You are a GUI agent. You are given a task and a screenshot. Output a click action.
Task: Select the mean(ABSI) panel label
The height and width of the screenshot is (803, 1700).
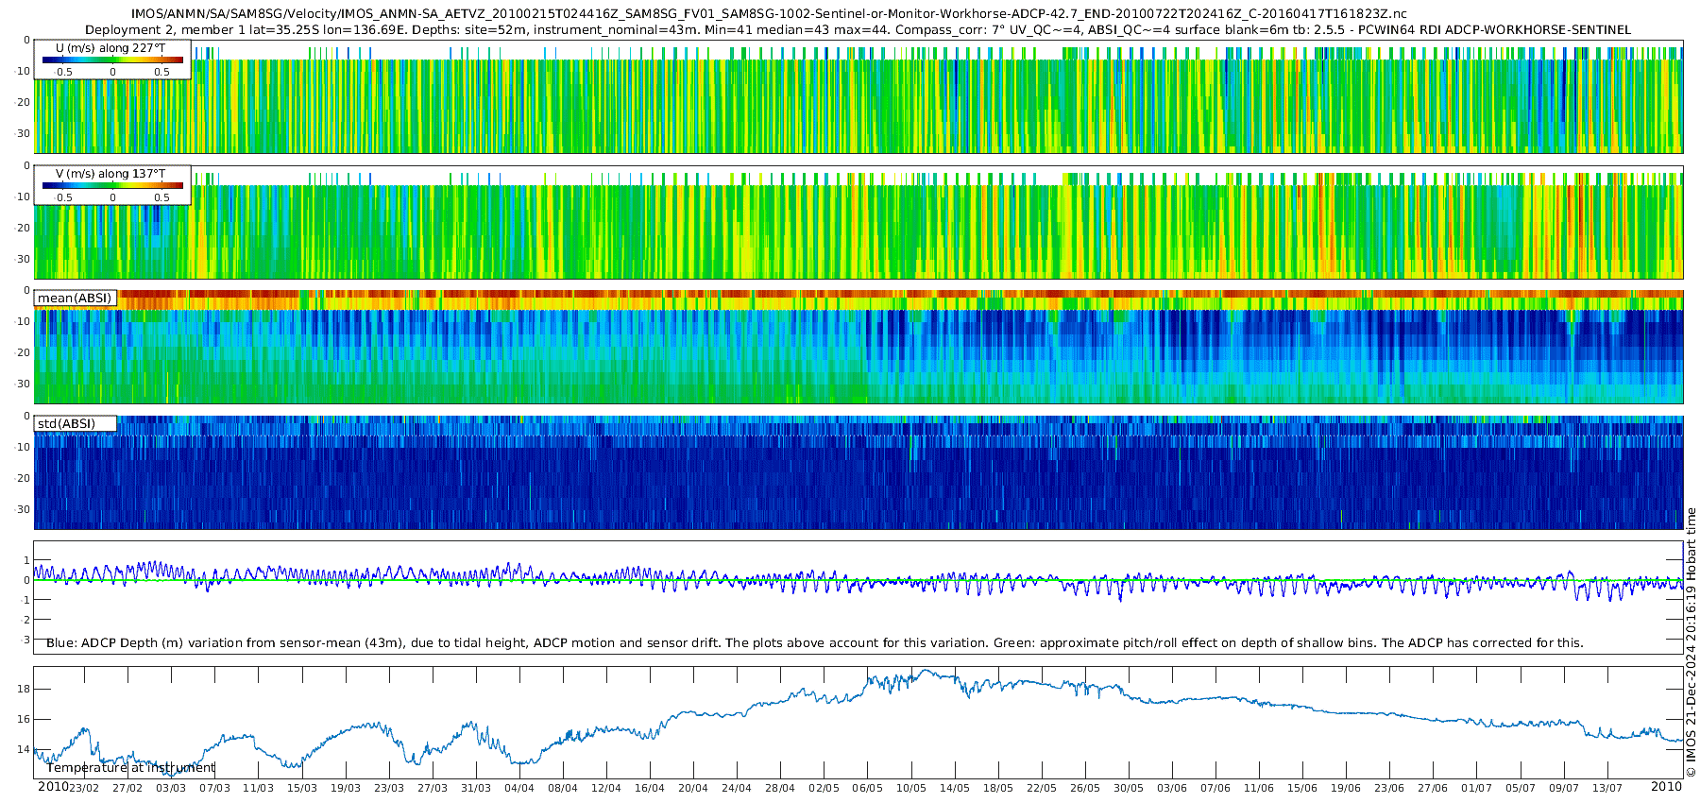[x=75, y=299]
